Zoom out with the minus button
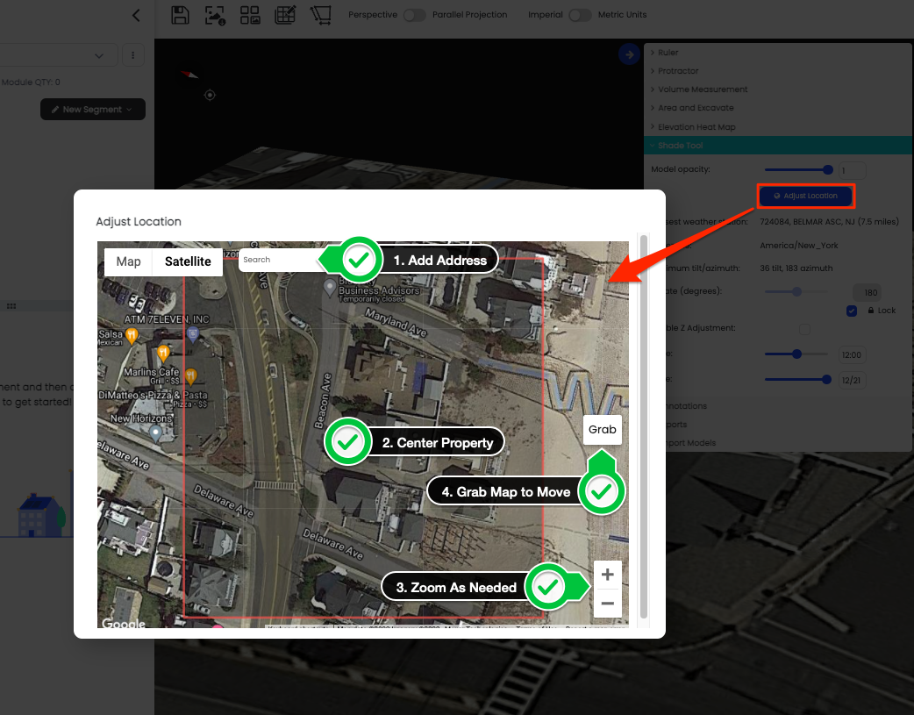 tap(607, 603)
